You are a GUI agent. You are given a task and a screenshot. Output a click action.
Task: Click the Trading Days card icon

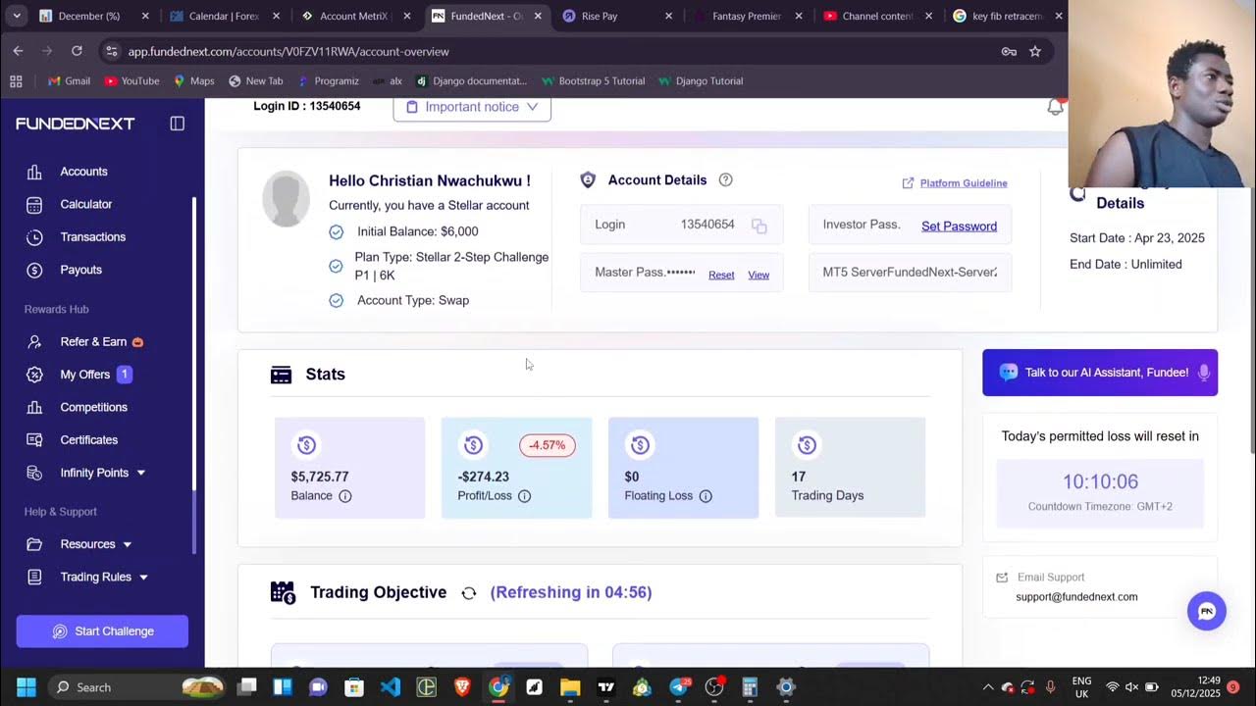[807, 445]
